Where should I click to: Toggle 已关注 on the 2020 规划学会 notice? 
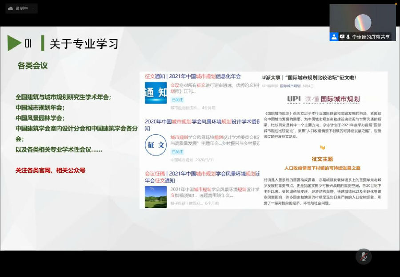click(178, 152)
